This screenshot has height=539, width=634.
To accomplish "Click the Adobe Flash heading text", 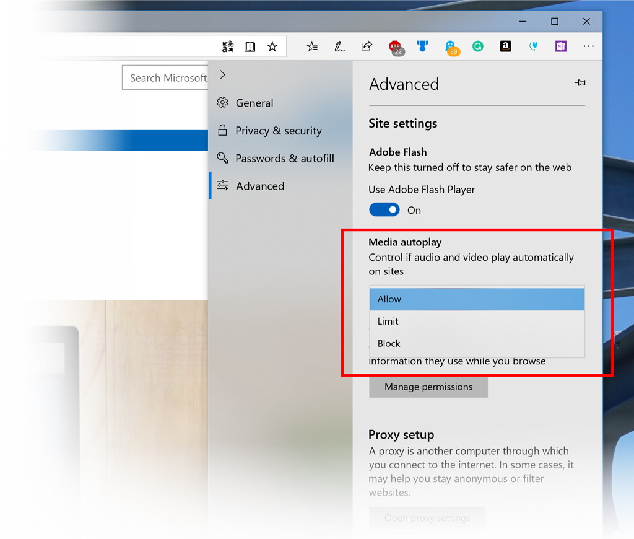I will pyautogui.click(x=398, y=152).
